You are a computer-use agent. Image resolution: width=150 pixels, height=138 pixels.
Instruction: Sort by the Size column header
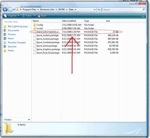click(108, 21)
